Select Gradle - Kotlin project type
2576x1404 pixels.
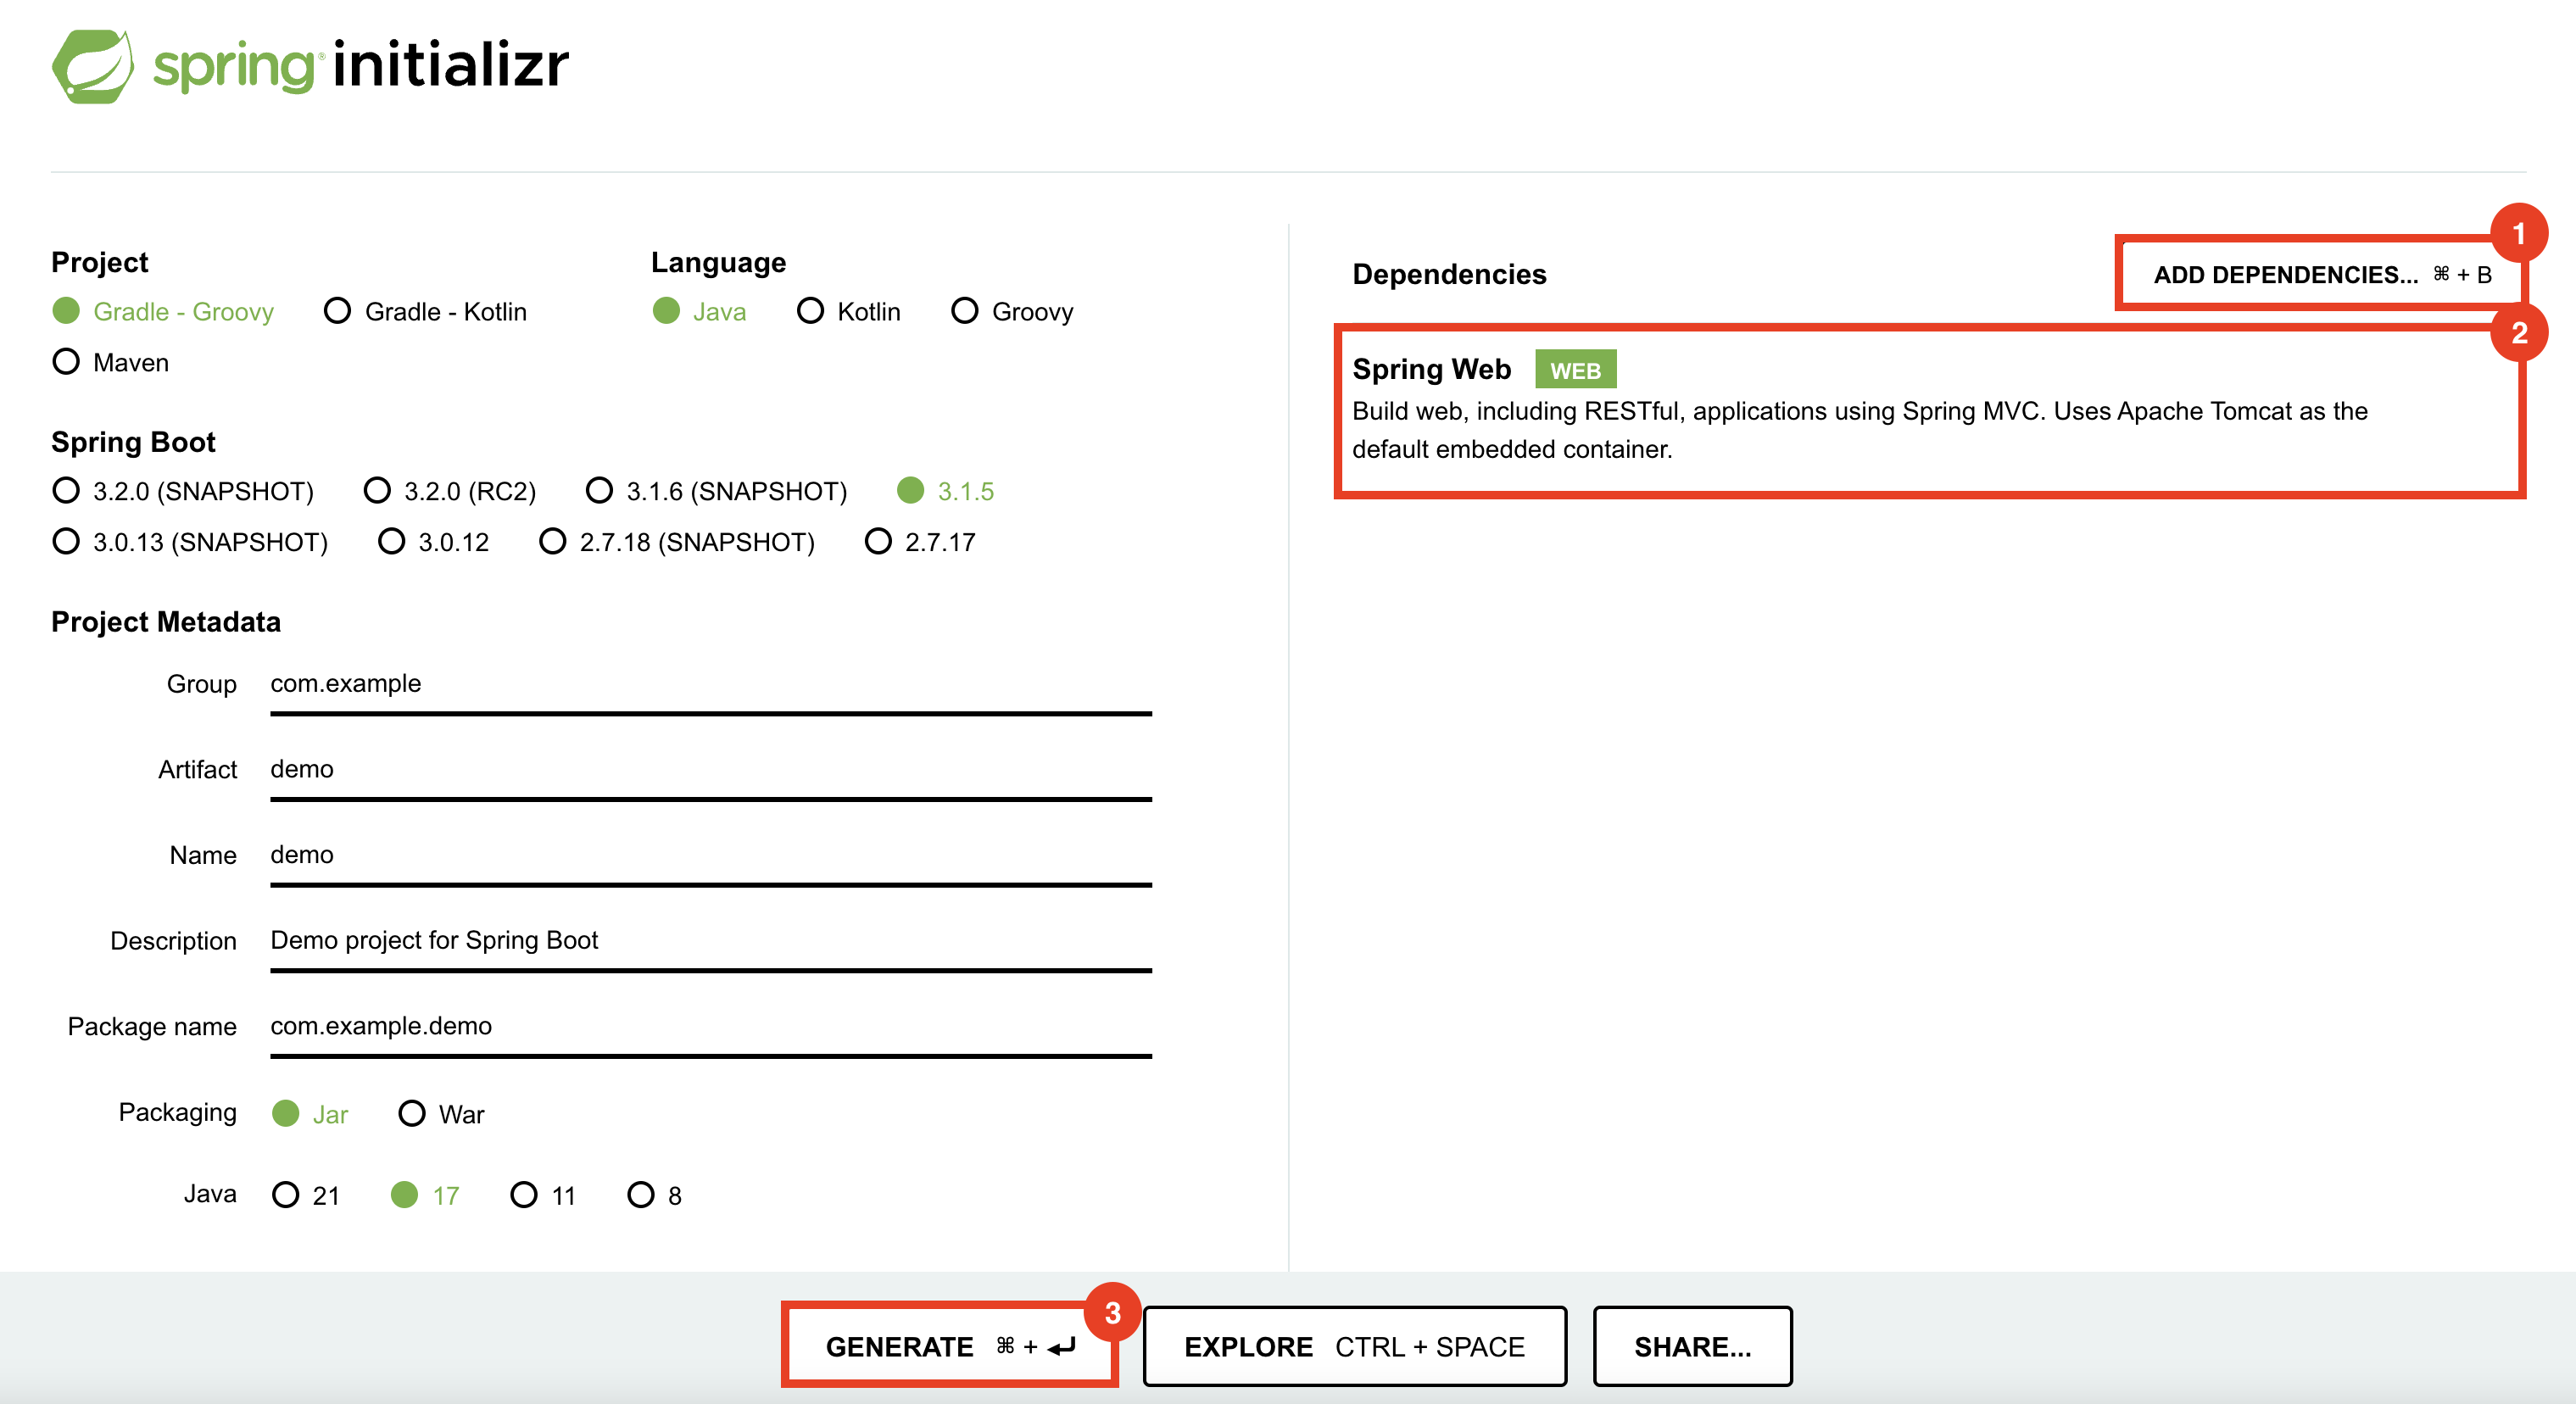pyautogui.click(x=338, y=311)
